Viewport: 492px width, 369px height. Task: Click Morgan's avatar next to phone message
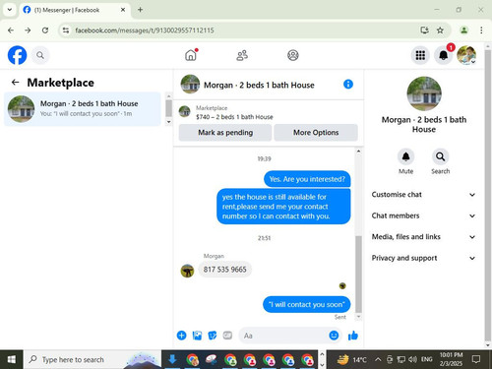point(187,271)
